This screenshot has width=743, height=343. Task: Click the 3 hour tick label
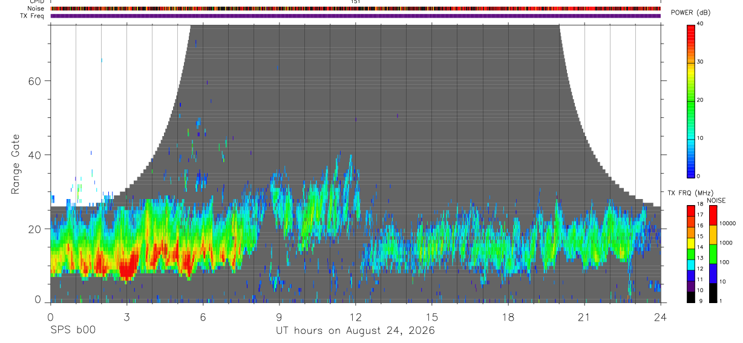pos(126,317)
